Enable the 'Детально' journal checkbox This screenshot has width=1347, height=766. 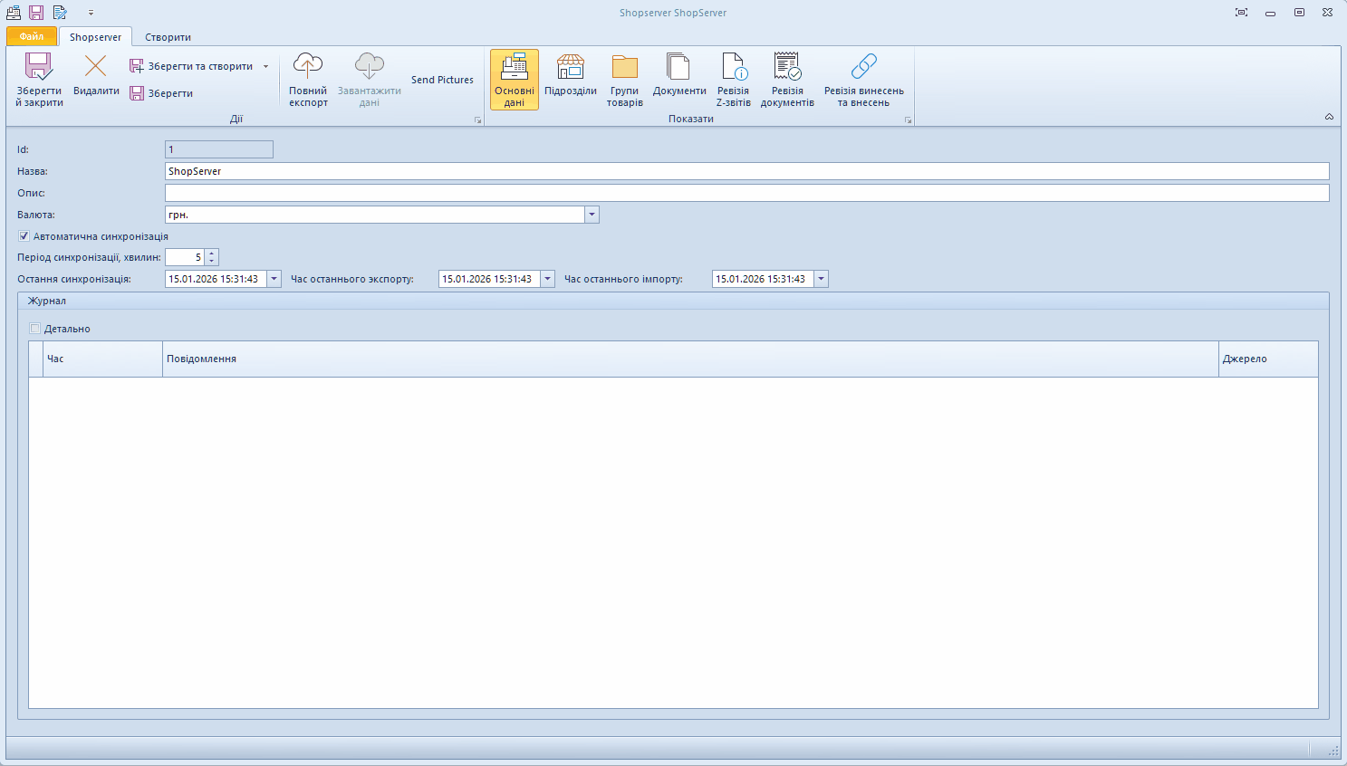35,329
